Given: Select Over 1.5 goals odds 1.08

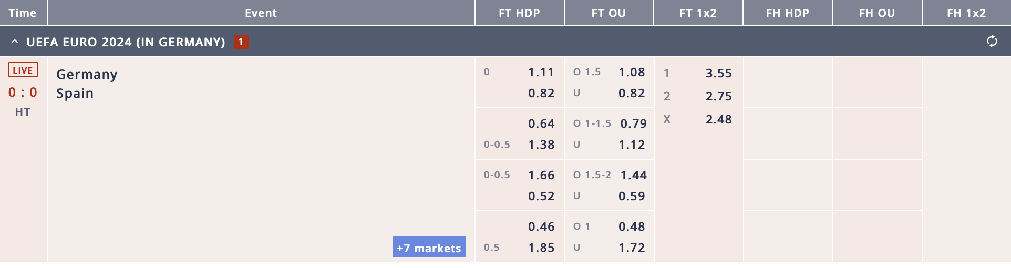Looking at the screenshot, I should (631, 72).
